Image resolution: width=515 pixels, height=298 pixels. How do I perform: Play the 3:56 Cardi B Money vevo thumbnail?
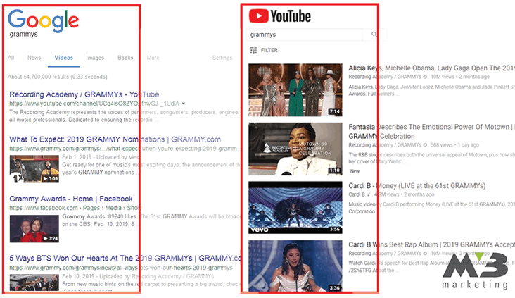click(295, 208)
